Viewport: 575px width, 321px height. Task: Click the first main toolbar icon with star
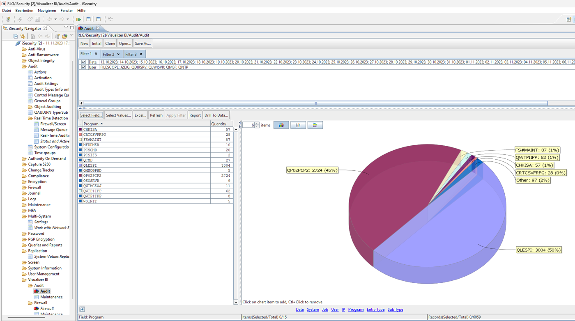[8, 19]
